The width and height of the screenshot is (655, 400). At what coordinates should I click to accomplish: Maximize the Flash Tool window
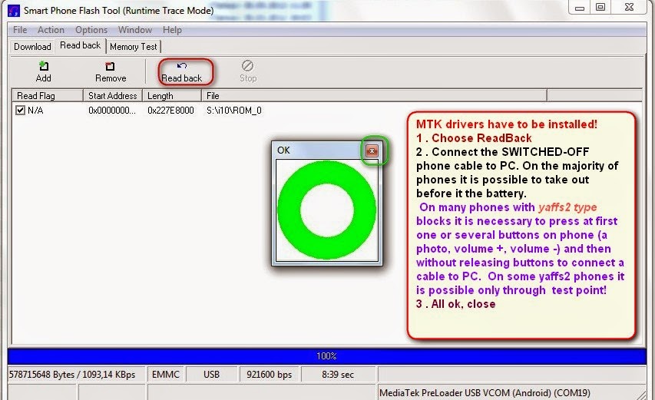click(600, 7)
